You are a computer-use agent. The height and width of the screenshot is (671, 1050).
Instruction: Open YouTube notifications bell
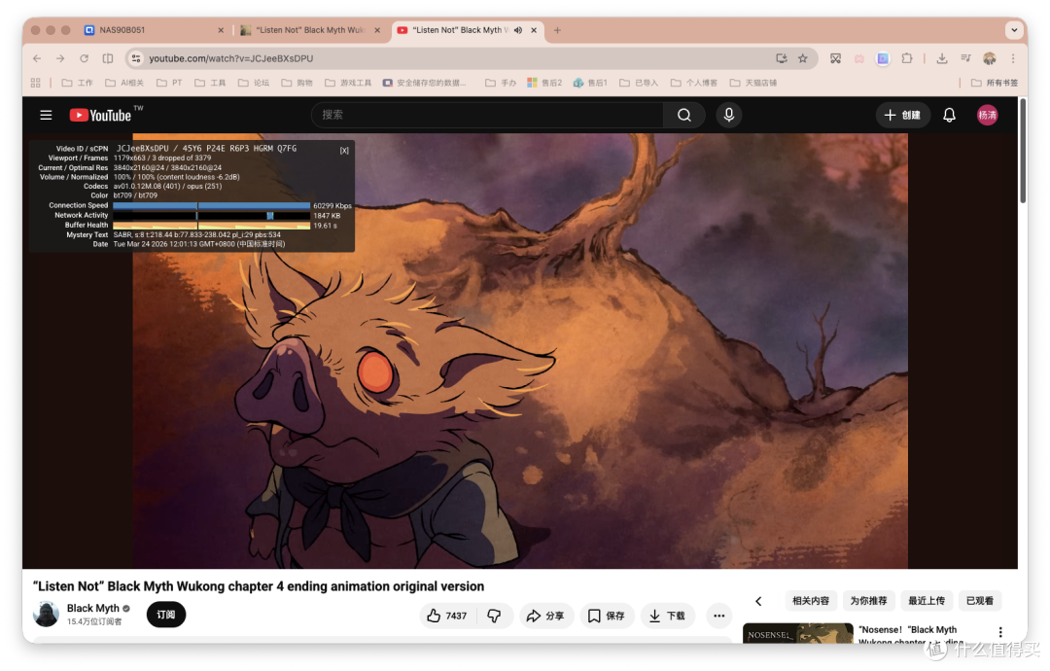(949, 115)
